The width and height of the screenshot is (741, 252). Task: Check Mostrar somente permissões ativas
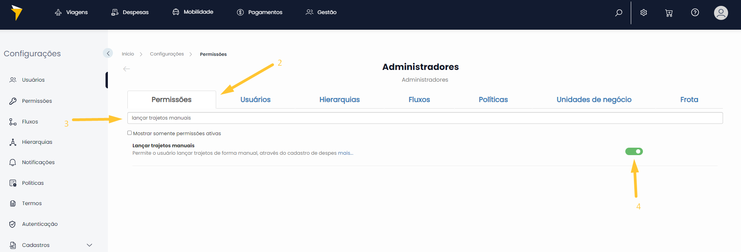click(130, 133)
